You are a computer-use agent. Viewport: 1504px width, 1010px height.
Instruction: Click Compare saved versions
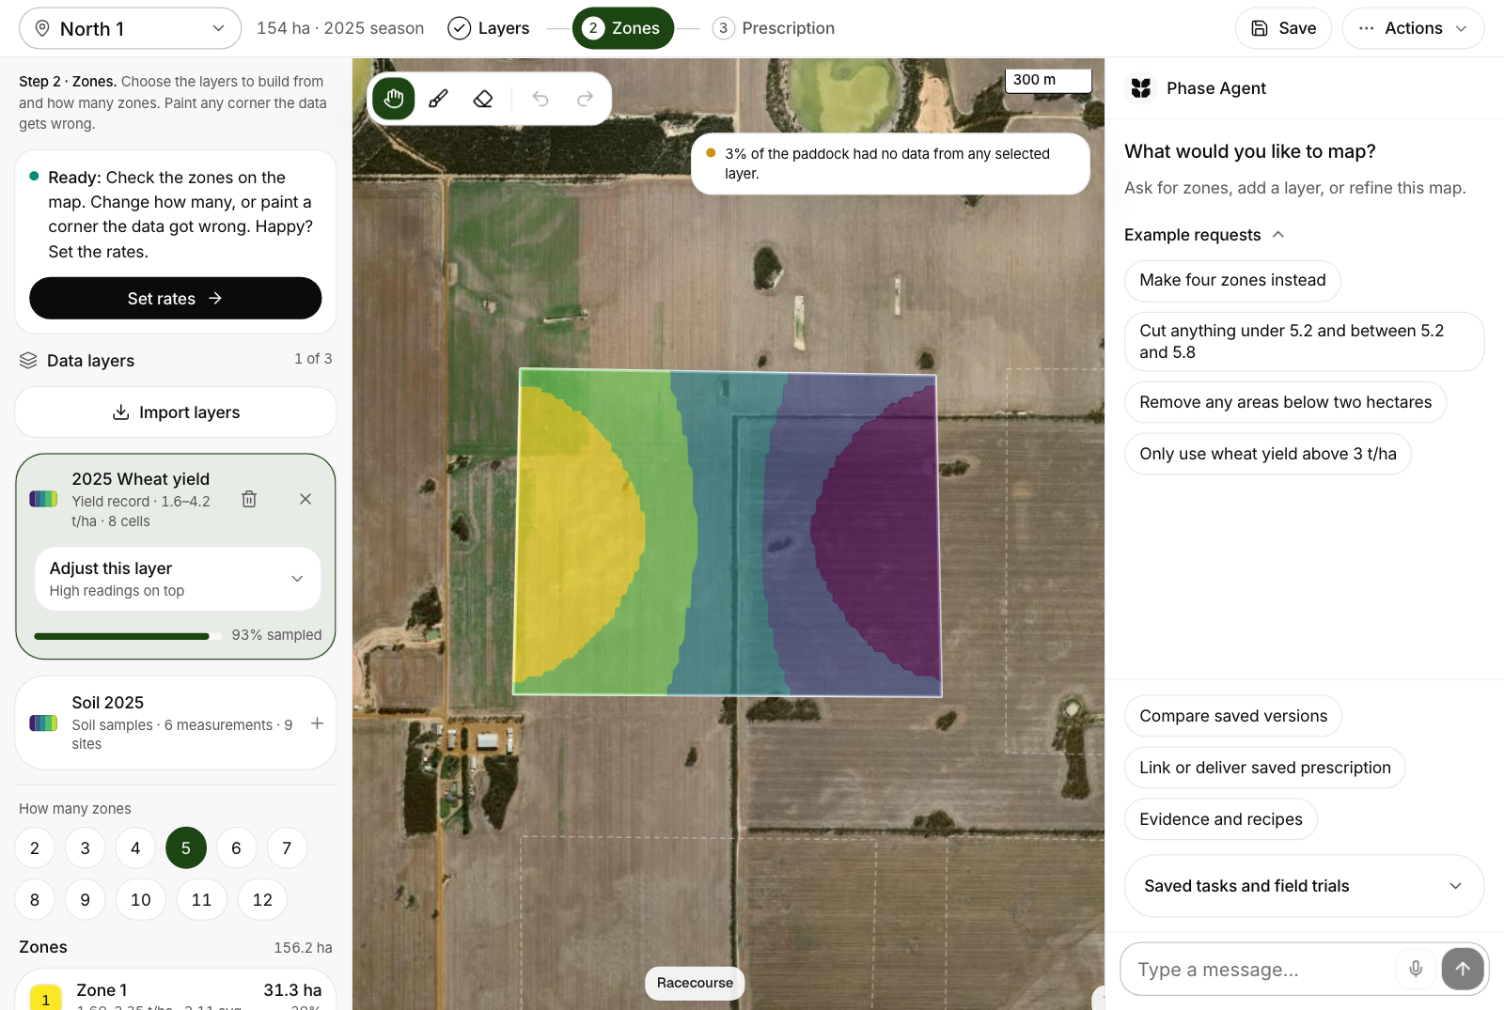[x=1233, y=716]
